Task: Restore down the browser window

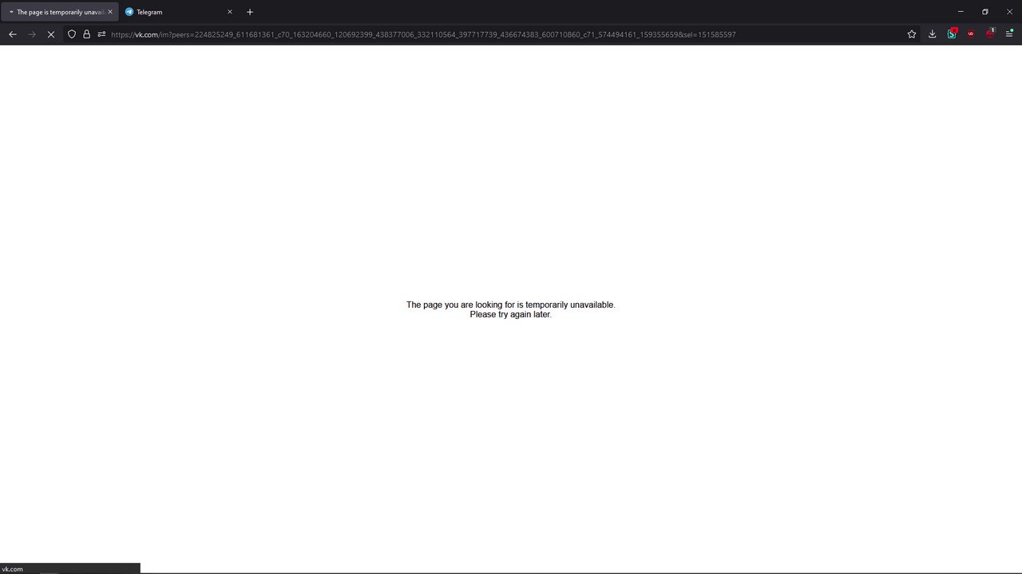Action: point(985,12)
